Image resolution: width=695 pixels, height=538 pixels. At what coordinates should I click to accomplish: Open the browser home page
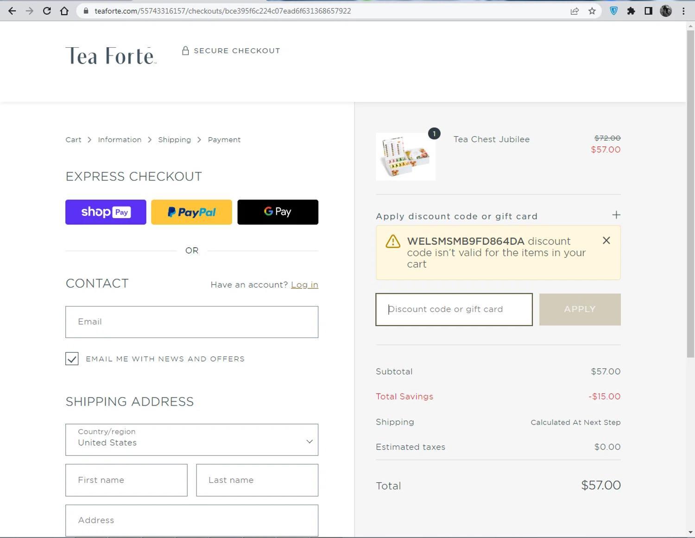(x=64, y=11)
